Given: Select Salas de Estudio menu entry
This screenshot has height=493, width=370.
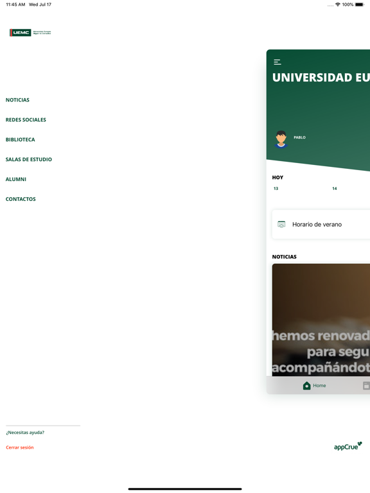Looking at the screenshot, I should [29, 159].
